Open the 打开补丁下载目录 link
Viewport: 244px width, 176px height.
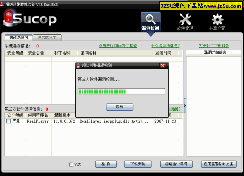coord(214,46)
